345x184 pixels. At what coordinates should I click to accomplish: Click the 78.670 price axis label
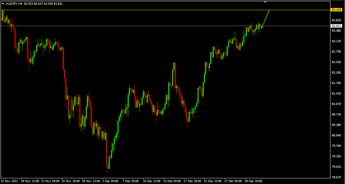pyautogui.click(x=336, y=177)
